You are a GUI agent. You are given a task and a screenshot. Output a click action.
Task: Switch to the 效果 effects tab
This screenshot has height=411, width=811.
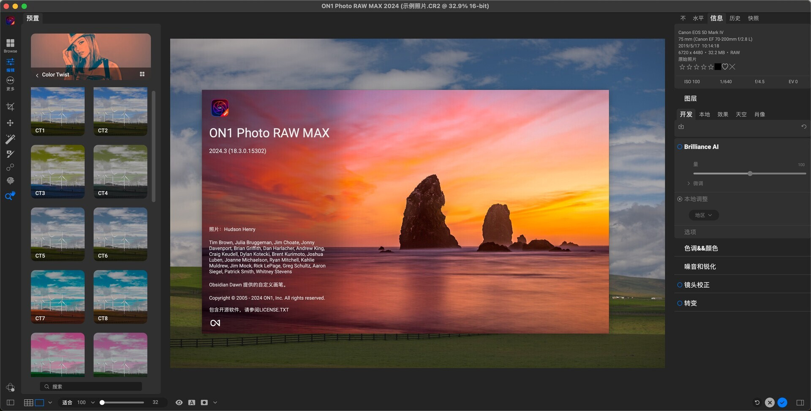click(x=723, y=114)
